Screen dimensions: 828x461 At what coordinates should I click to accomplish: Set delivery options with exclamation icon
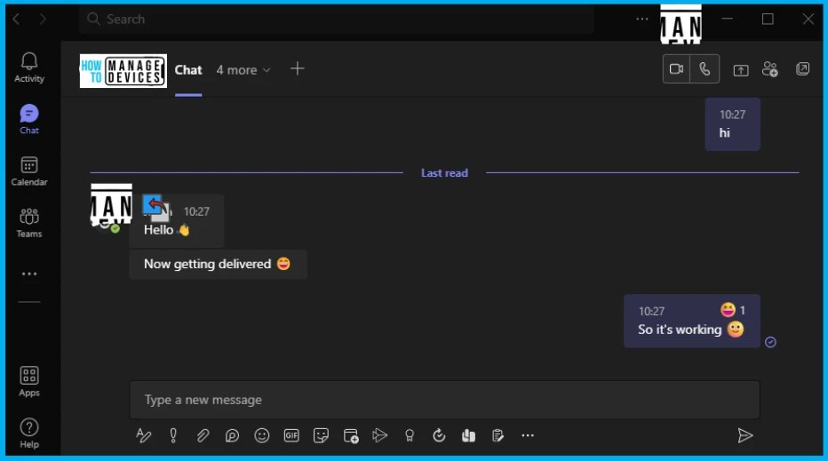[x=173, y=435]
